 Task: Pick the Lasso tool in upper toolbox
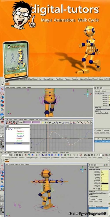(2, 93)
